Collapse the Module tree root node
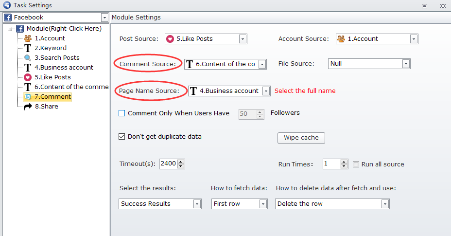The width and height of the screenshot is (451, 236). (11, 29)
